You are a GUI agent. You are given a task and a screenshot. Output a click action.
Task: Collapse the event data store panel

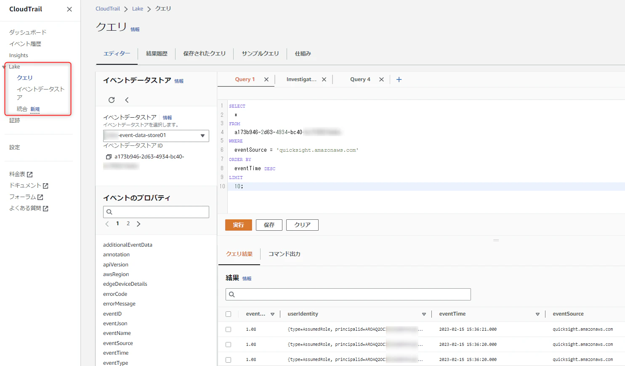[127, 100]
